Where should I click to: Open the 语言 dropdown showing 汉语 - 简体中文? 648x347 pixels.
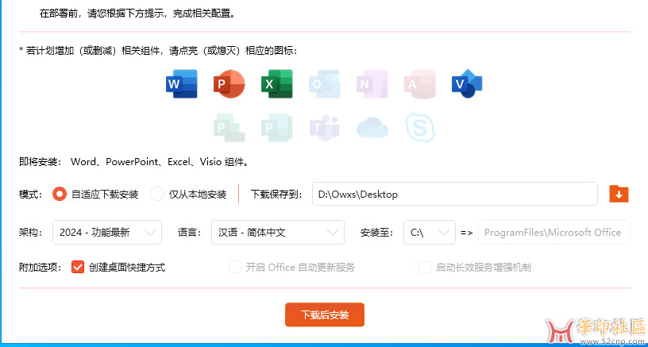click(x=278, y=232)
